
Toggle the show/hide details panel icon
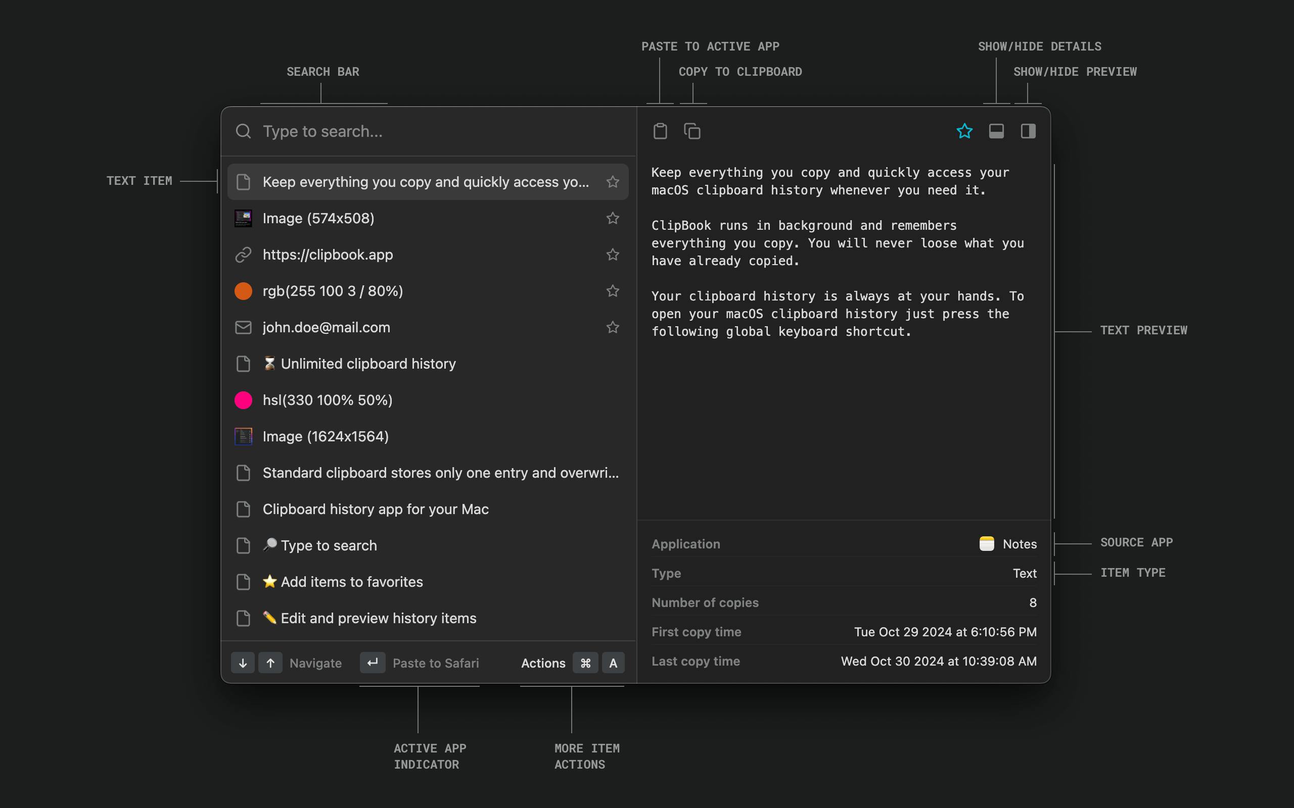point(996,131)
